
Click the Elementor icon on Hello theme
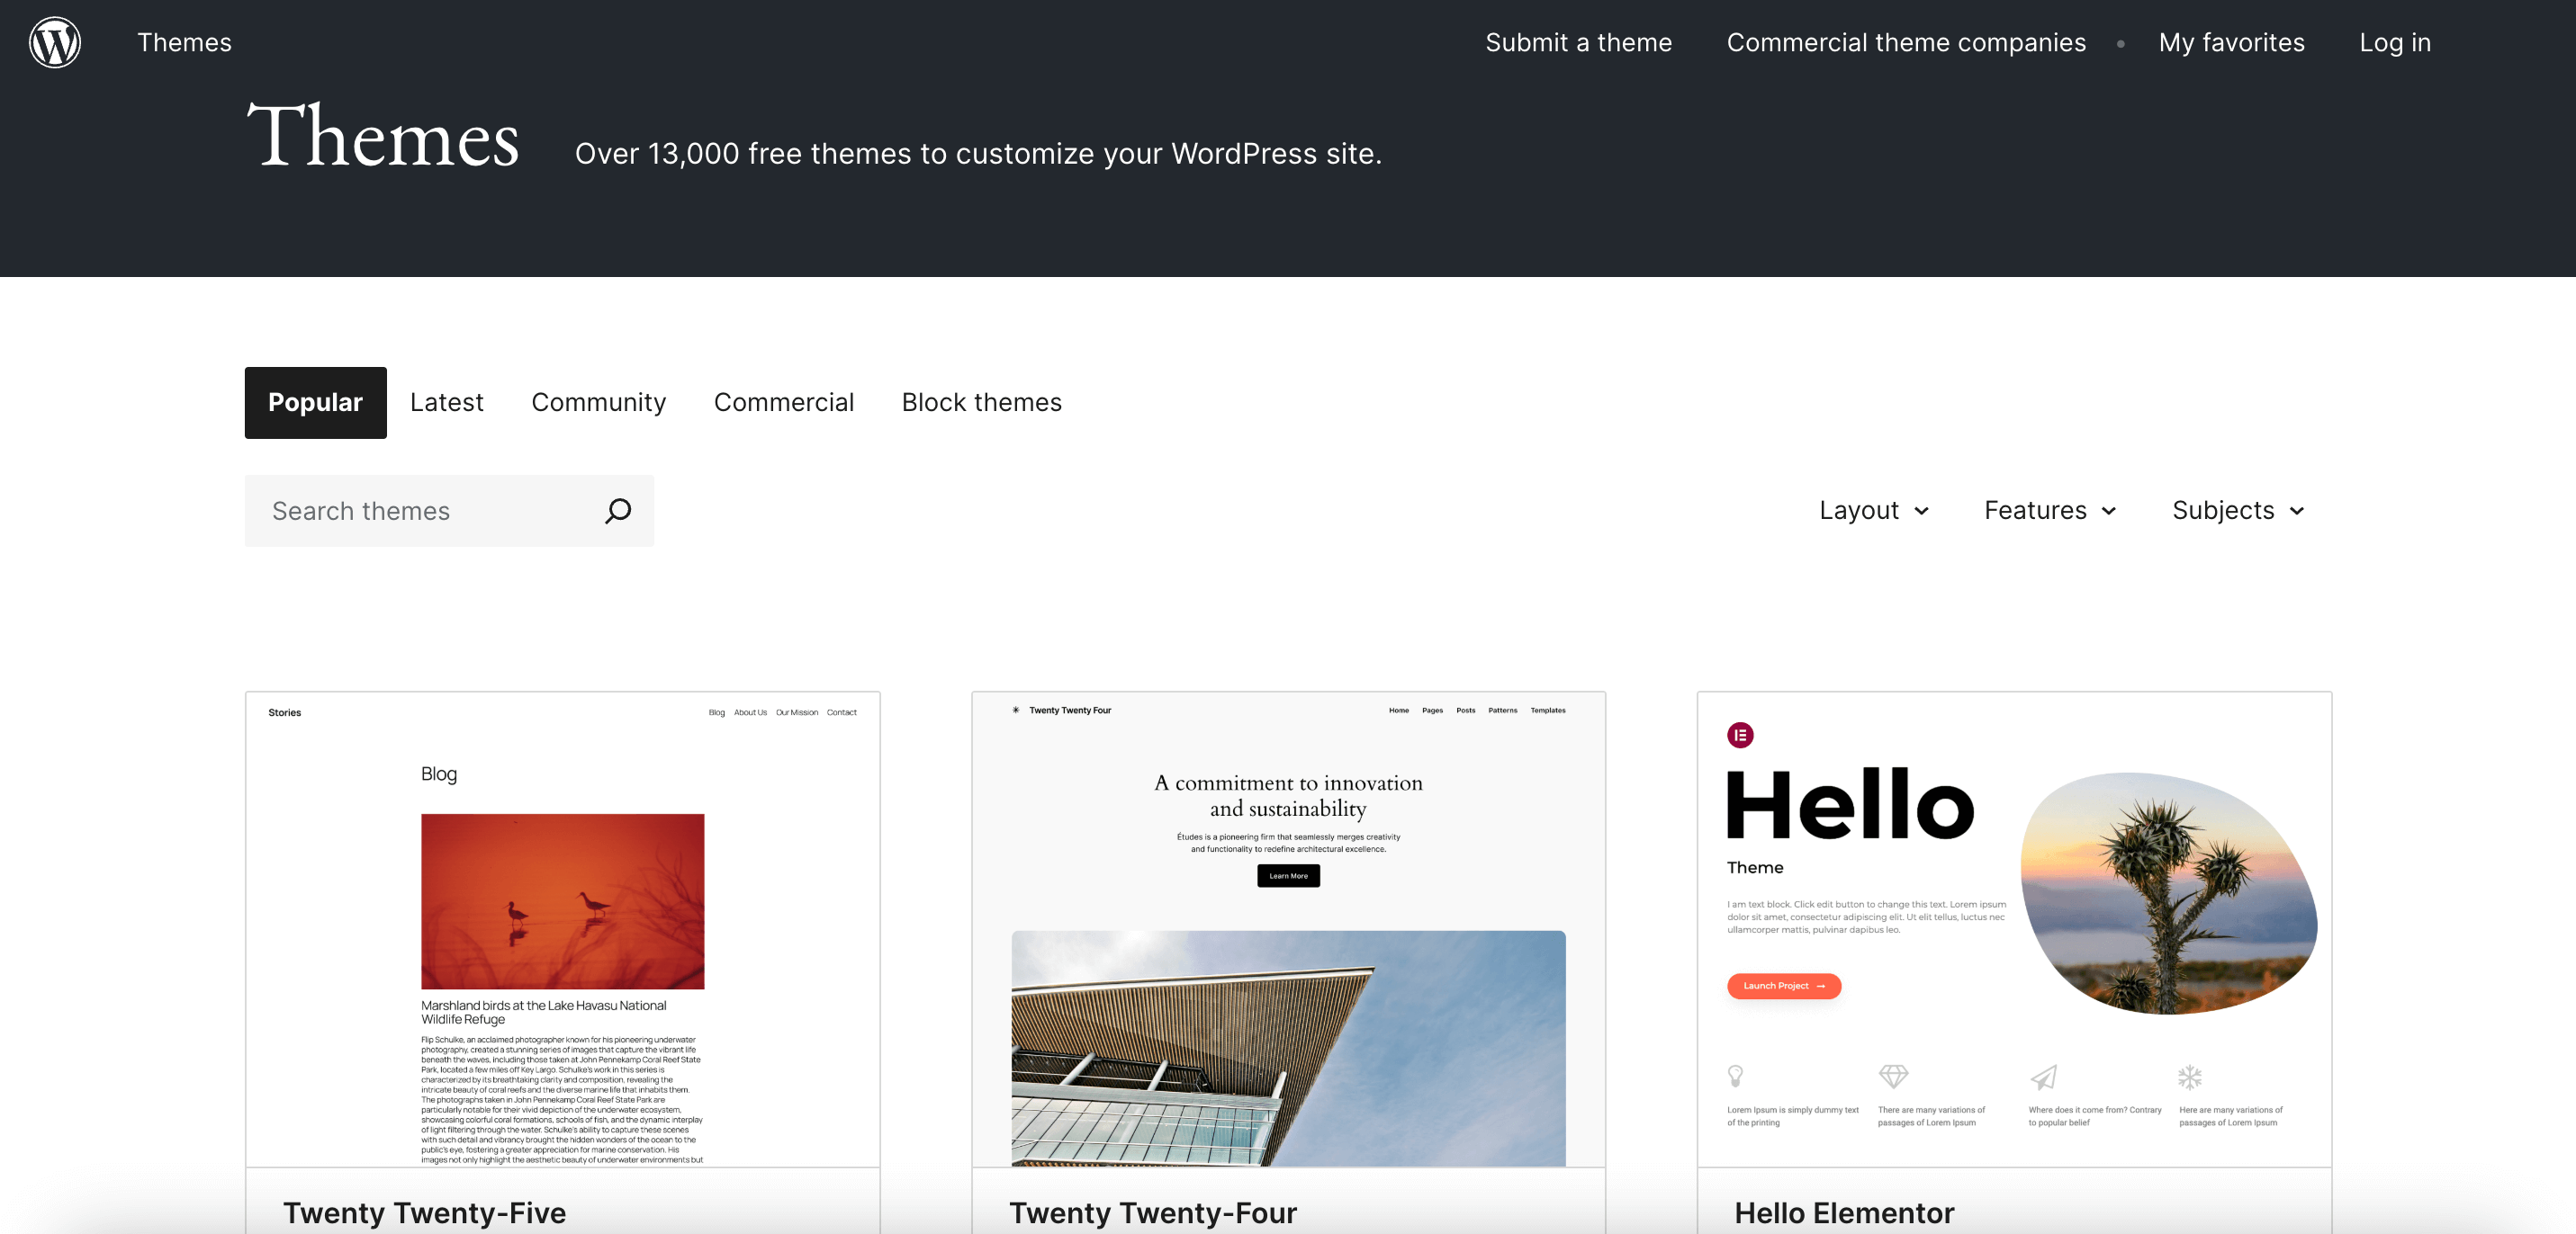click(x=1742, y=735)
